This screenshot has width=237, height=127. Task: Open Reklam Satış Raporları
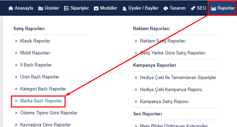point(163,41)
